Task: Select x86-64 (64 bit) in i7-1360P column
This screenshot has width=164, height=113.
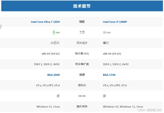Action: [x=112, y=54]
